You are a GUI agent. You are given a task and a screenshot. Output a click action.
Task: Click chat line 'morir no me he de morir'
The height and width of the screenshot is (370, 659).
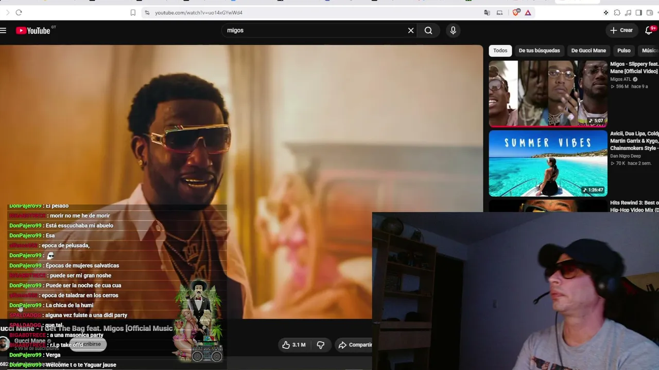coord(80,216)
